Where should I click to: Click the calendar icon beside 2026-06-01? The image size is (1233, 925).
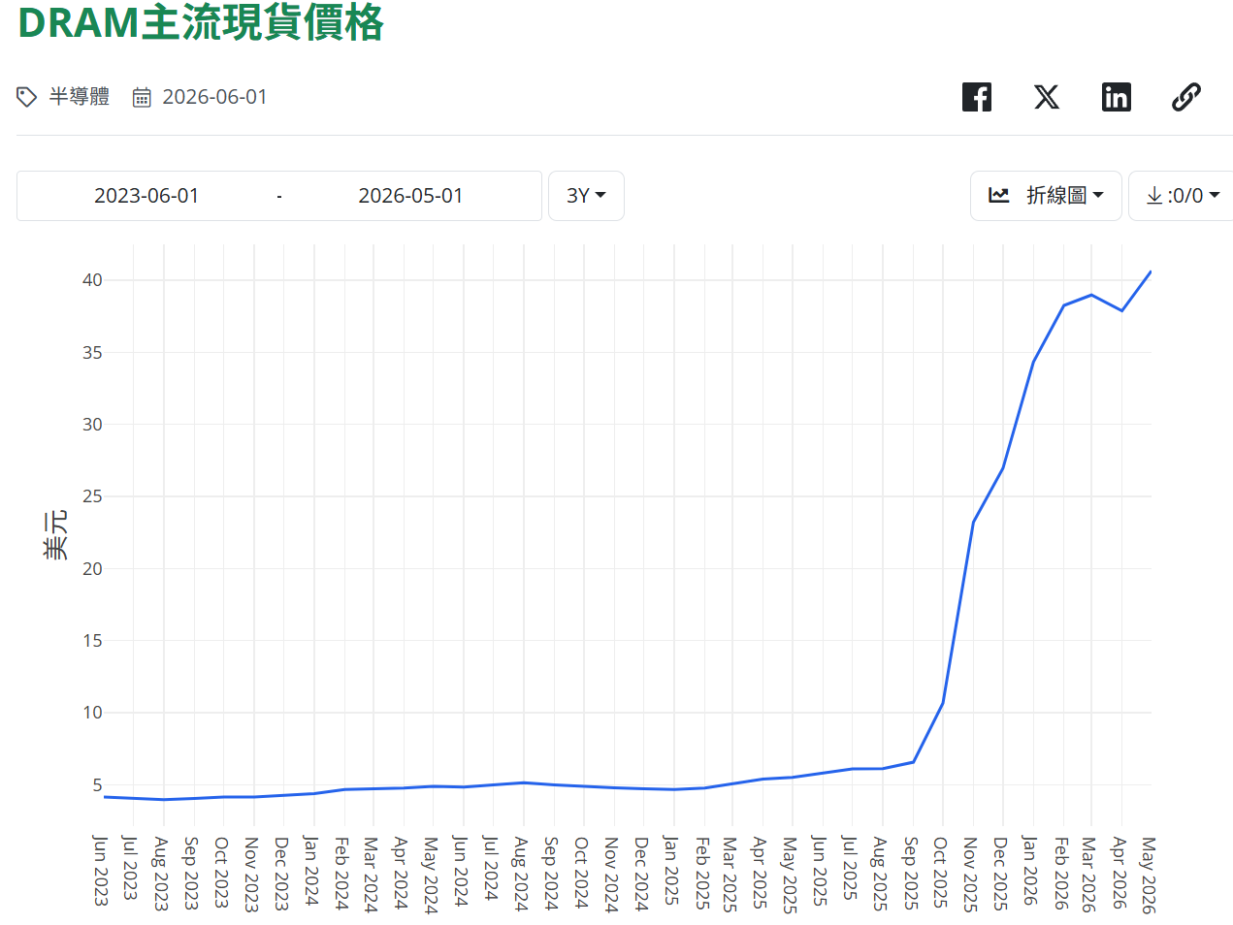click(142, 97)
